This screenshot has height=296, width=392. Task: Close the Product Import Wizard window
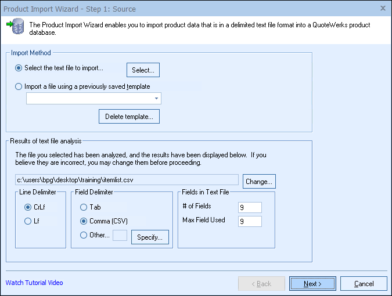coord(383,8)
